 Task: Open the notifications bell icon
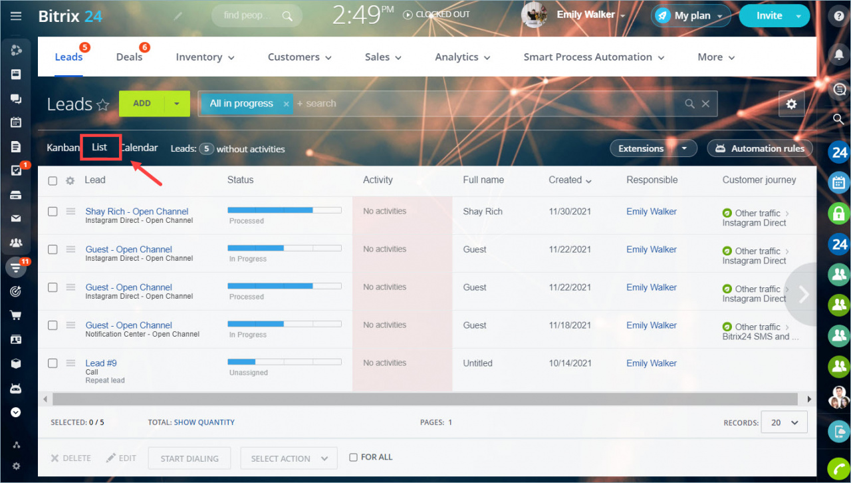[x=839, y=54]
